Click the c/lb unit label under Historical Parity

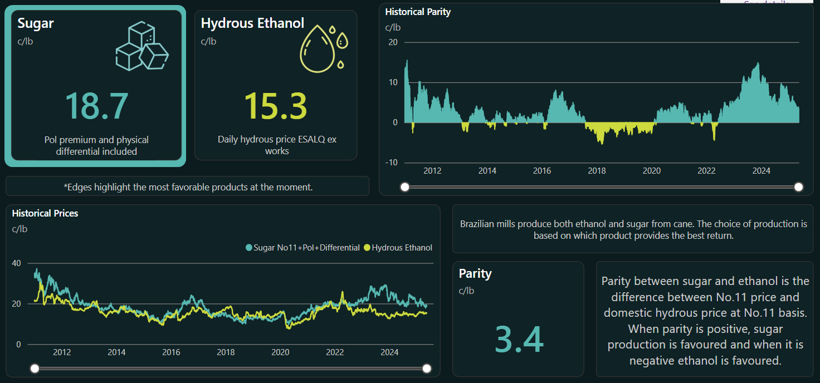pos(393,27)
